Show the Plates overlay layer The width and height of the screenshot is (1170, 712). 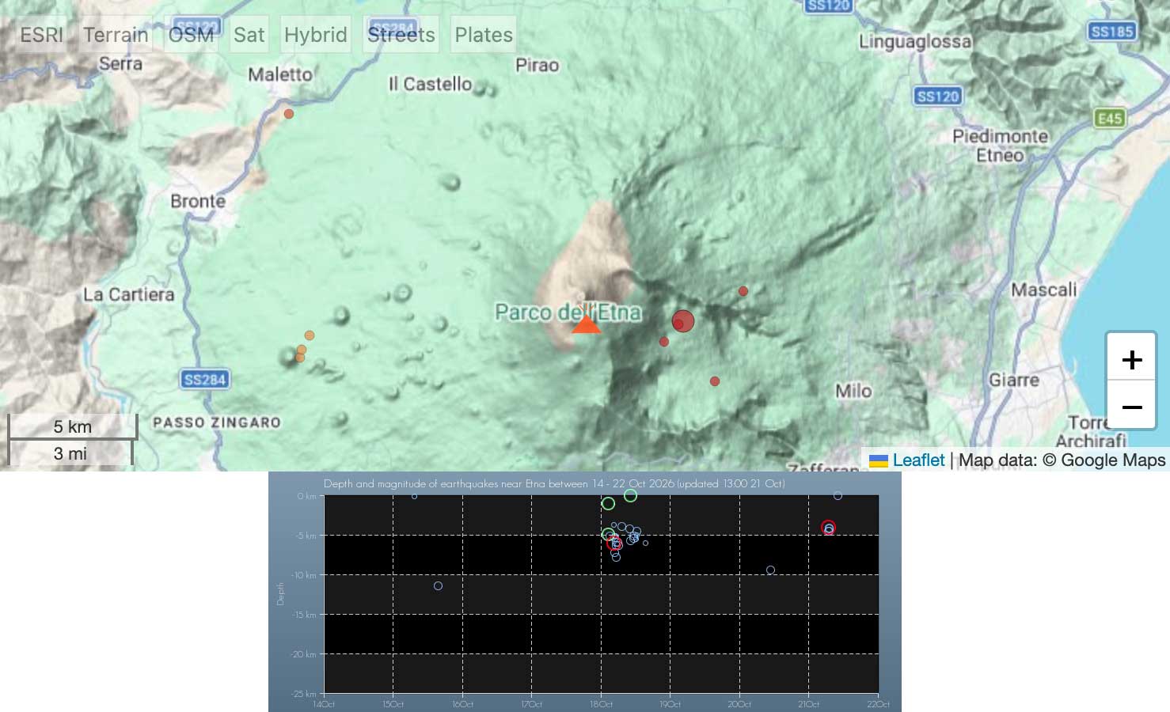coord(484,35)
